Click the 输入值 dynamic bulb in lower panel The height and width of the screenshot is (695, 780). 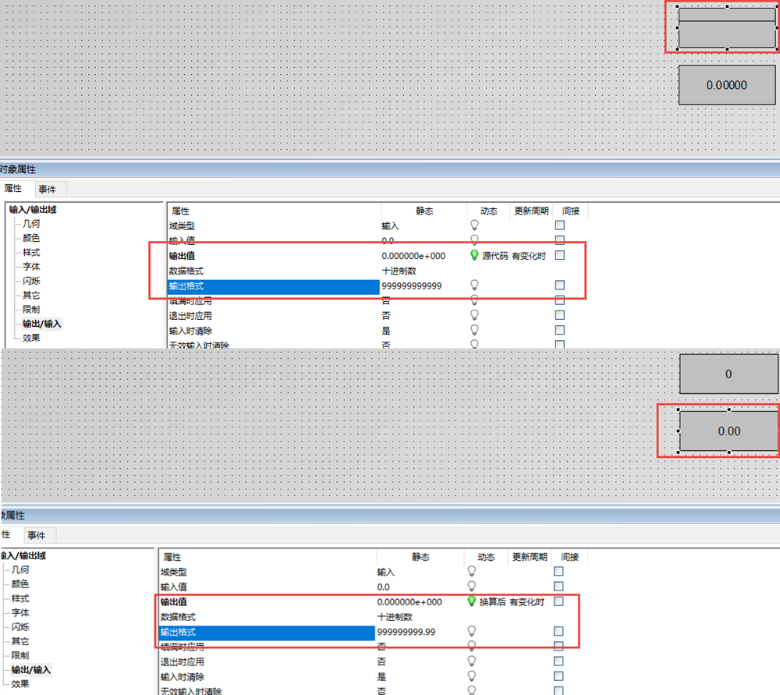[x=471, y=586]
